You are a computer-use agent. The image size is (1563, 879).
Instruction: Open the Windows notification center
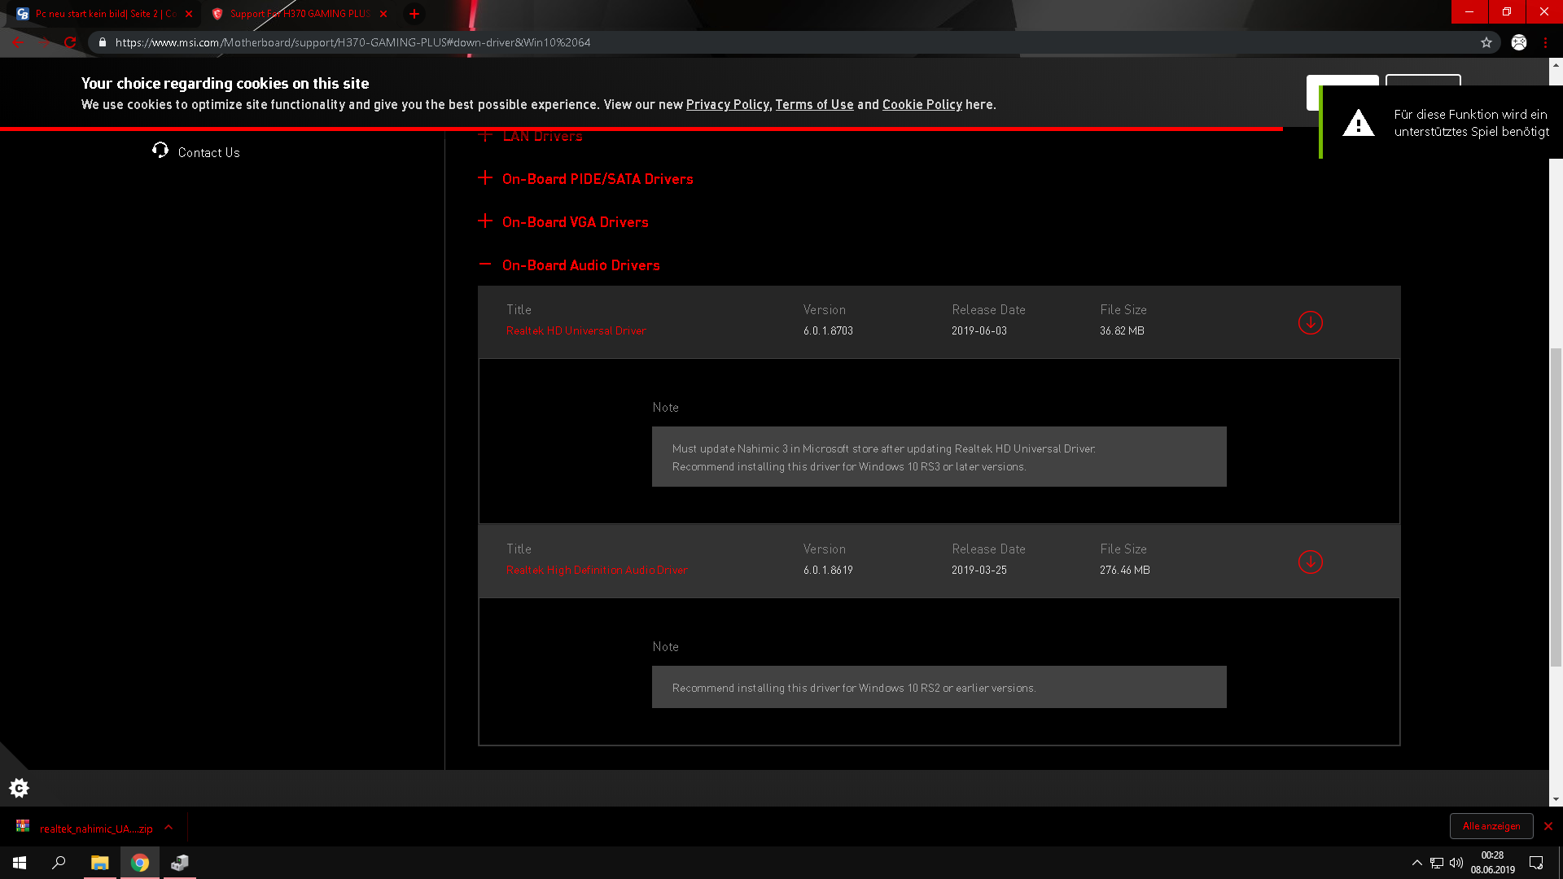1536,863
